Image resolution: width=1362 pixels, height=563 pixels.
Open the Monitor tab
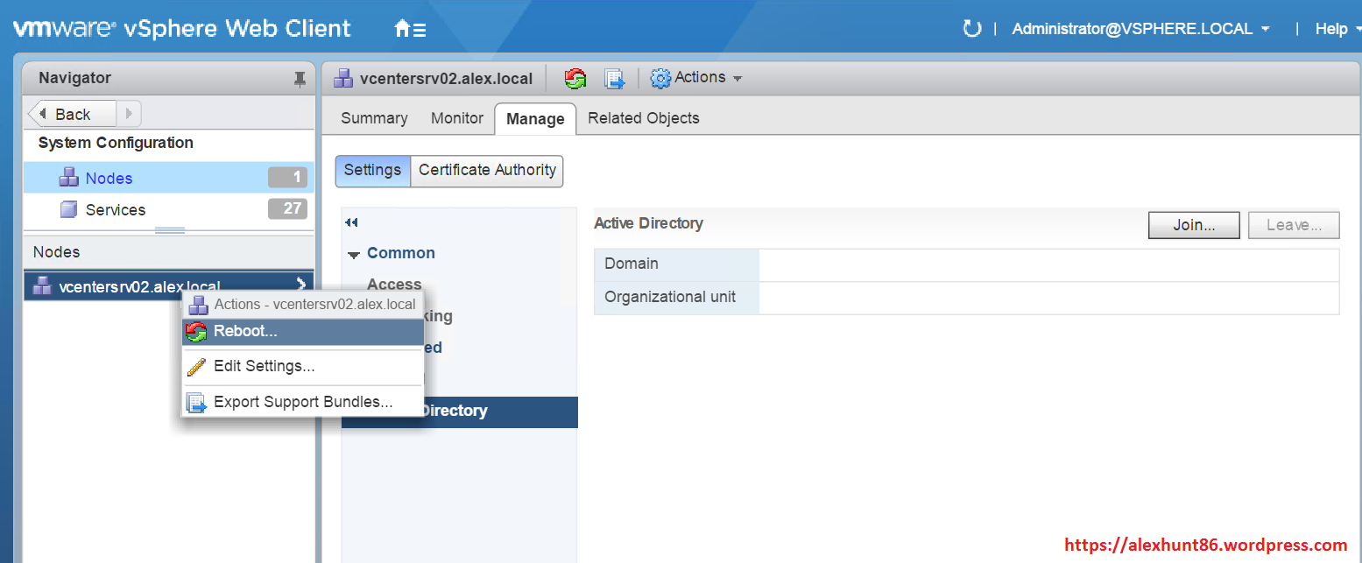tap(456, 118)
